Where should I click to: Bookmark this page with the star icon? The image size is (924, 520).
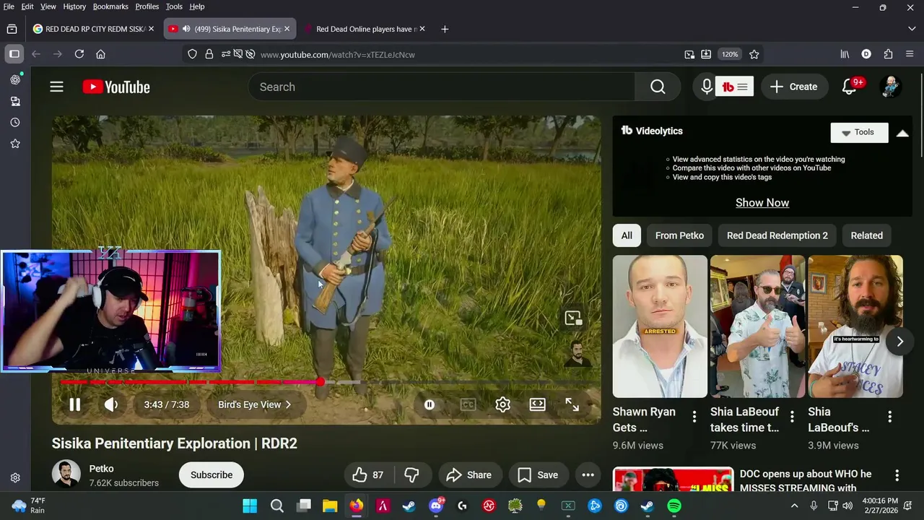(x=754, y=54)
